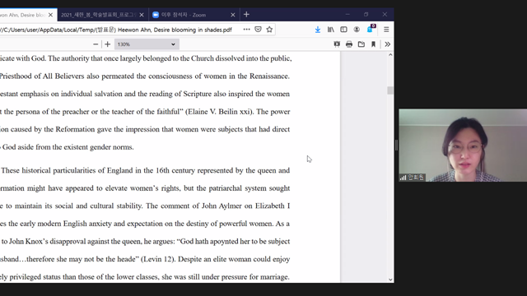527x296 pixels.
Task: Bookmark this page with the star icon
Action: (x=269, y=30)
